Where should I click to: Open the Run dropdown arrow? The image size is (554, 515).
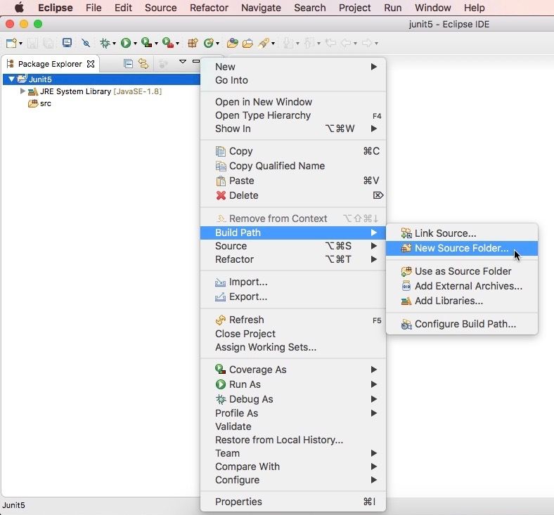click(x=135, y=44)
